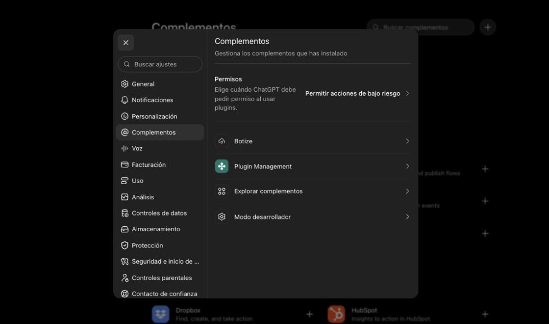The width and height of the screenshot is (549, 324).
Task: Expand permissions via chevron beside bajo riesgo
Action: coord(407,93)
